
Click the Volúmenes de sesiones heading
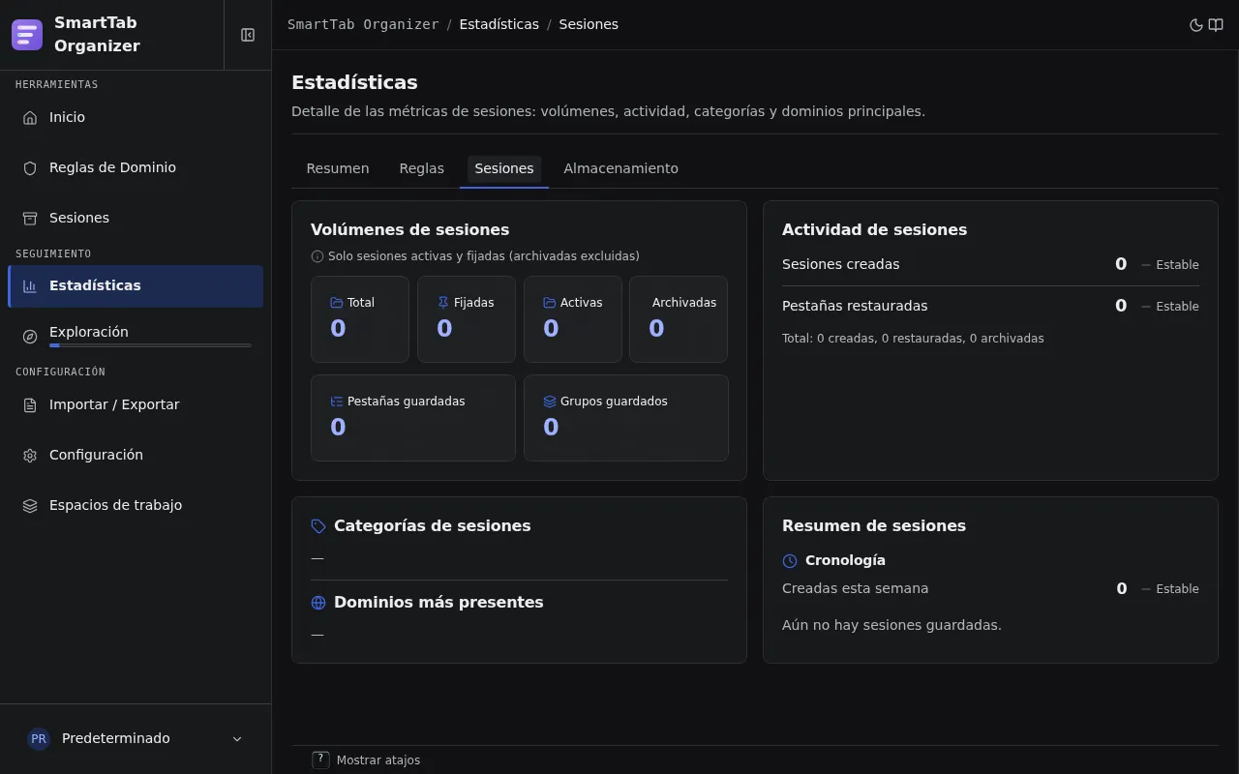point(410,230)
